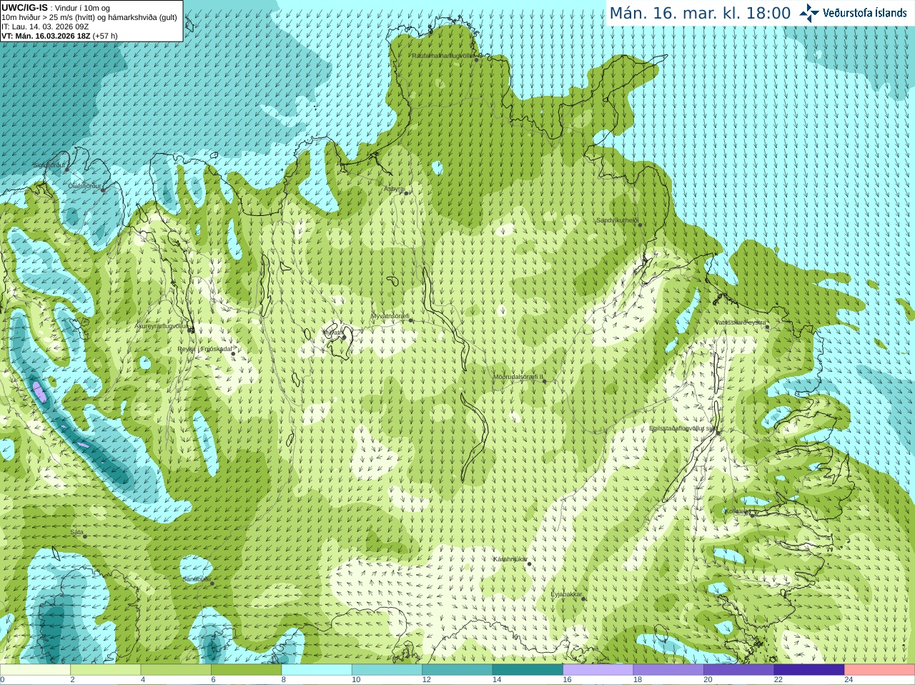Viewport: 915px width, 685px height.
Task: Click the 10–12 m/s teal legend swatch
Action: 387,670
